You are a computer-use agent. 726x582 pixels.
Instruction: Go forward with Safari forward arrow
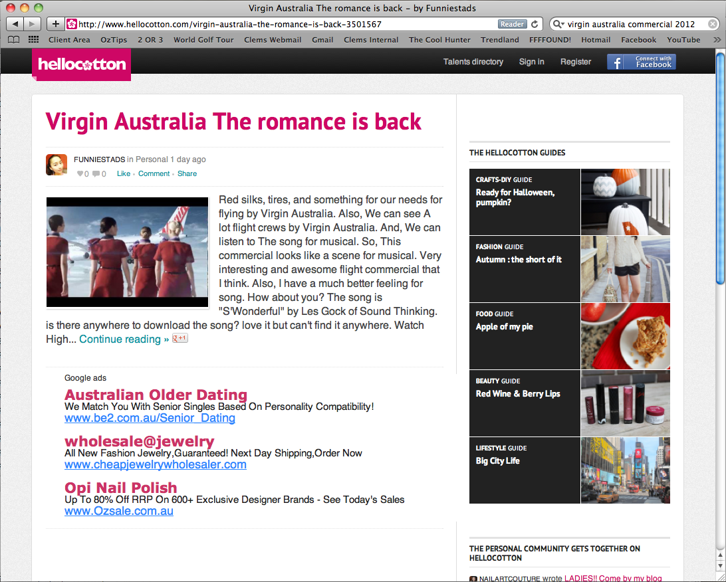[32, 24]
